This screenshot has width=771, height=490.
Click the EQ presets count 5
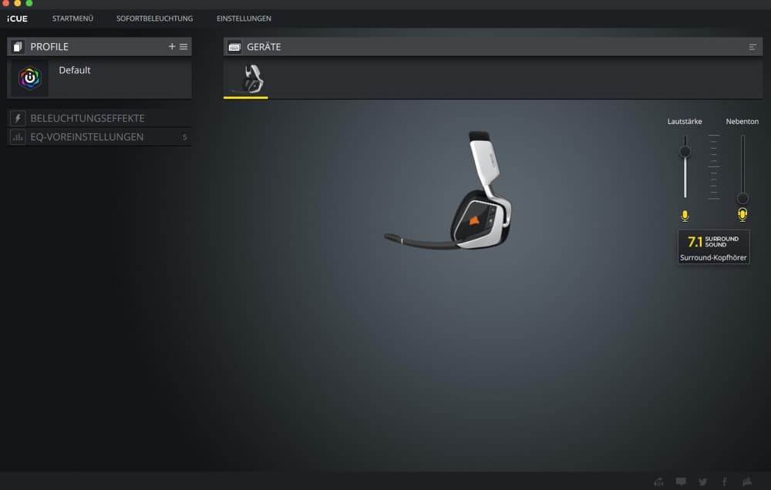(x=185, y=137)
